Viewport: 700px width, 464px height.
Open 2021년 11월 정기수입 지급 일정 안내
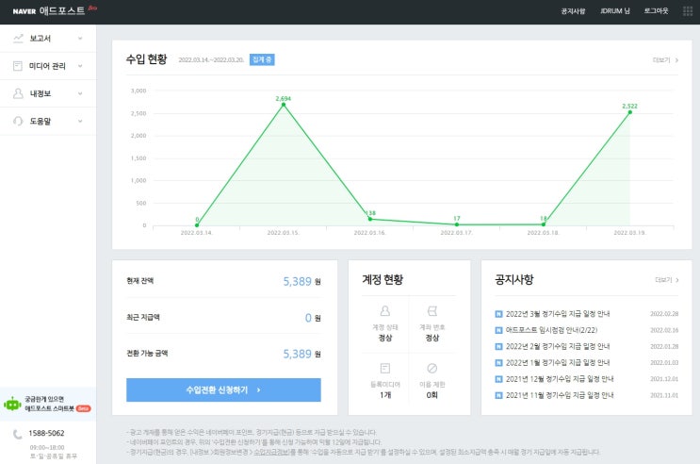tap(560, 395)
